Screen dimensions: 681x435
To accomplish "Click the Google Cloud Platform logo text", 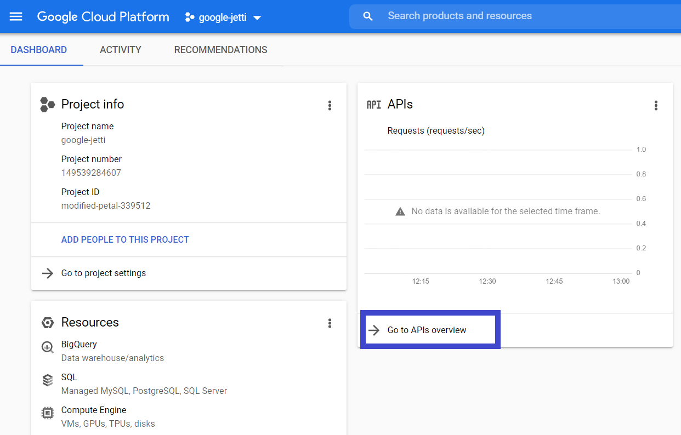I will [x=103, y=16].
